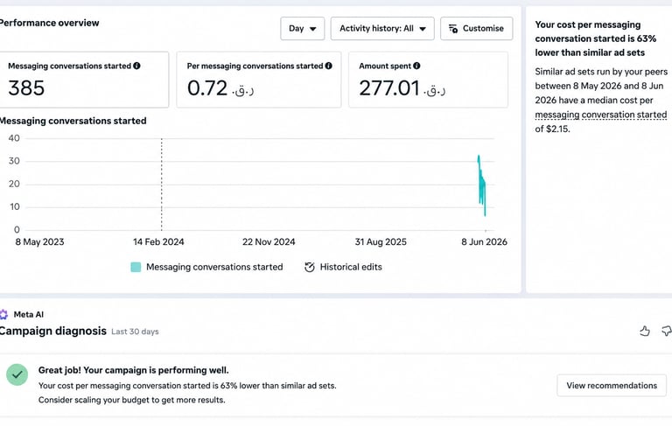Click the dotted historical edit marker line
This screenshot has height=426, width=672.
click(162, 185)
